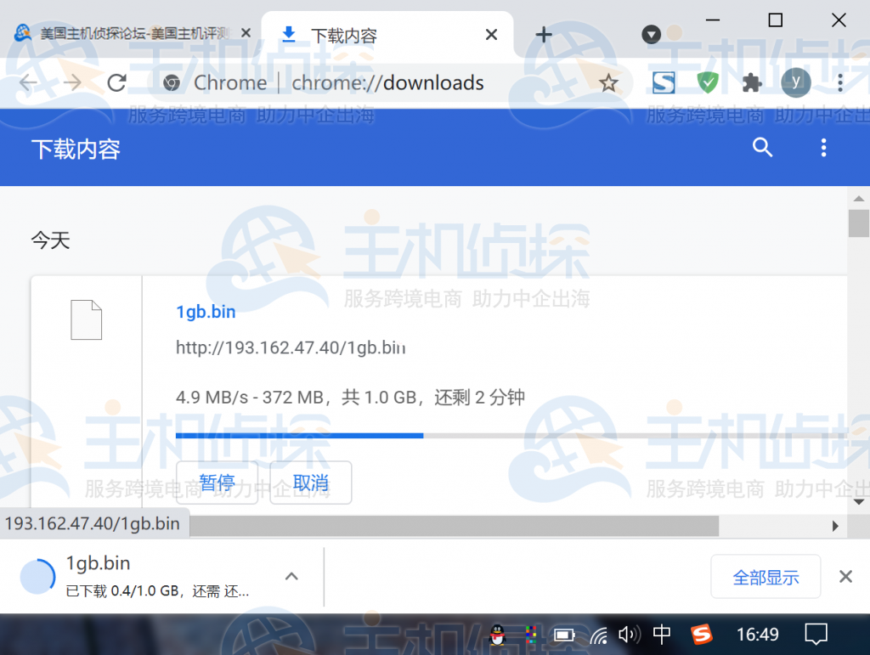Close the 美国主机侦探论坛 tab
The width and height of the screenshot is (870, 655).
pyautogui.click(x=246, y=33)
